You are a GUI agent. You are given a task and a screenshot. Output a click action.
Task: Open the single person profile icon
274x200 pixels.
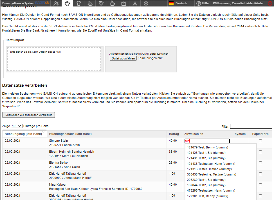coord(135,3)
